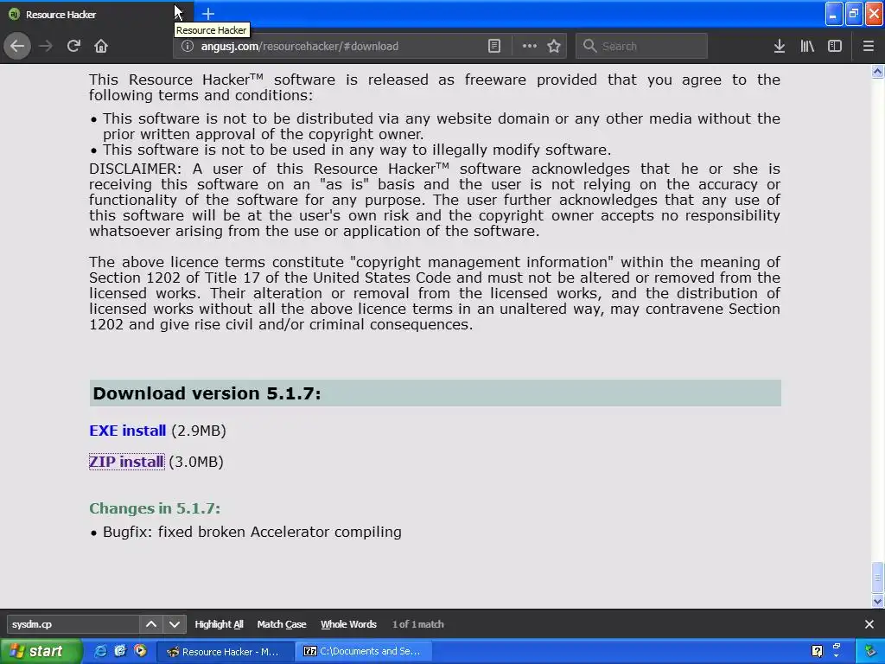Click into the Search box
Screen dimensions: 885x664
point(642,47)
